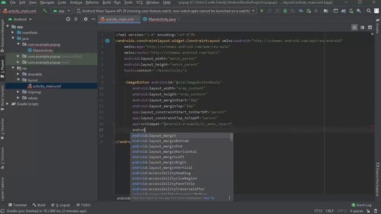This screenshot has width=381, height=214.
Task: Switch editor to Split view
Action: (x=363, y=27)
